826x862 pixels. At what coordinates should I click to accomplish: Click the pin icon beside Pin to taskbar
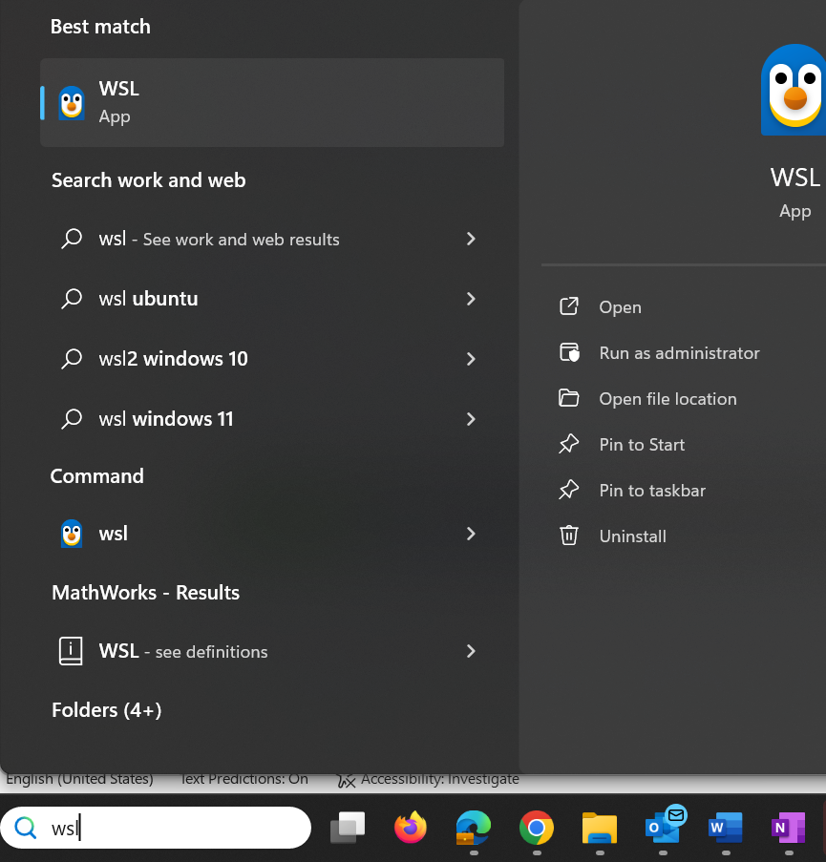click(x=568, y=490)
